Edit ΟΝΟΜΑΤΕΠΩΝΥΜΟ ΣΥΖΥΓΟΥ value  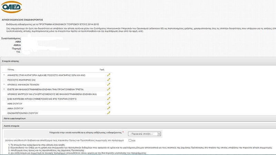tap(109, 113)
